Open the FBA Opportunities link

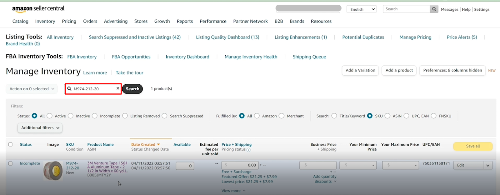(x=131, y=57)
